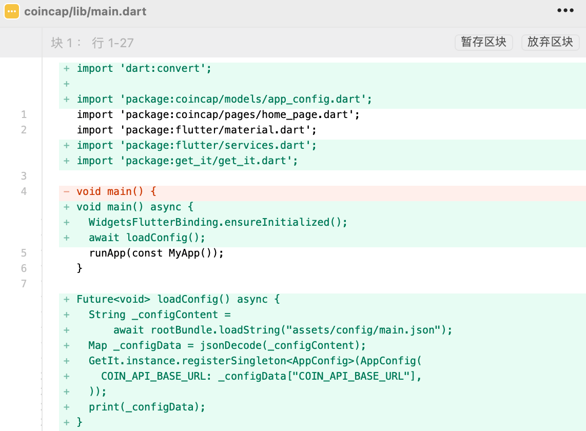Click the 'await loadConfig();' added line
Screen dimensions: 586x431
tap(147, 238)
